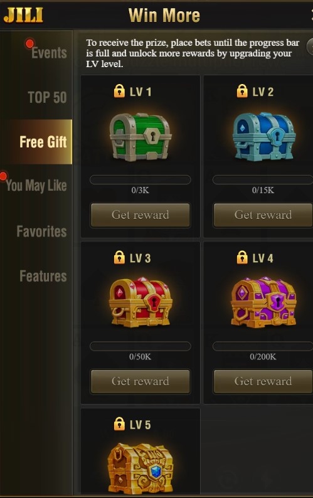Screen dimensions: 313x498
Task: Click the golden LV 5 treasure chest
Action: pyautogui.click(x=141, y=468)
